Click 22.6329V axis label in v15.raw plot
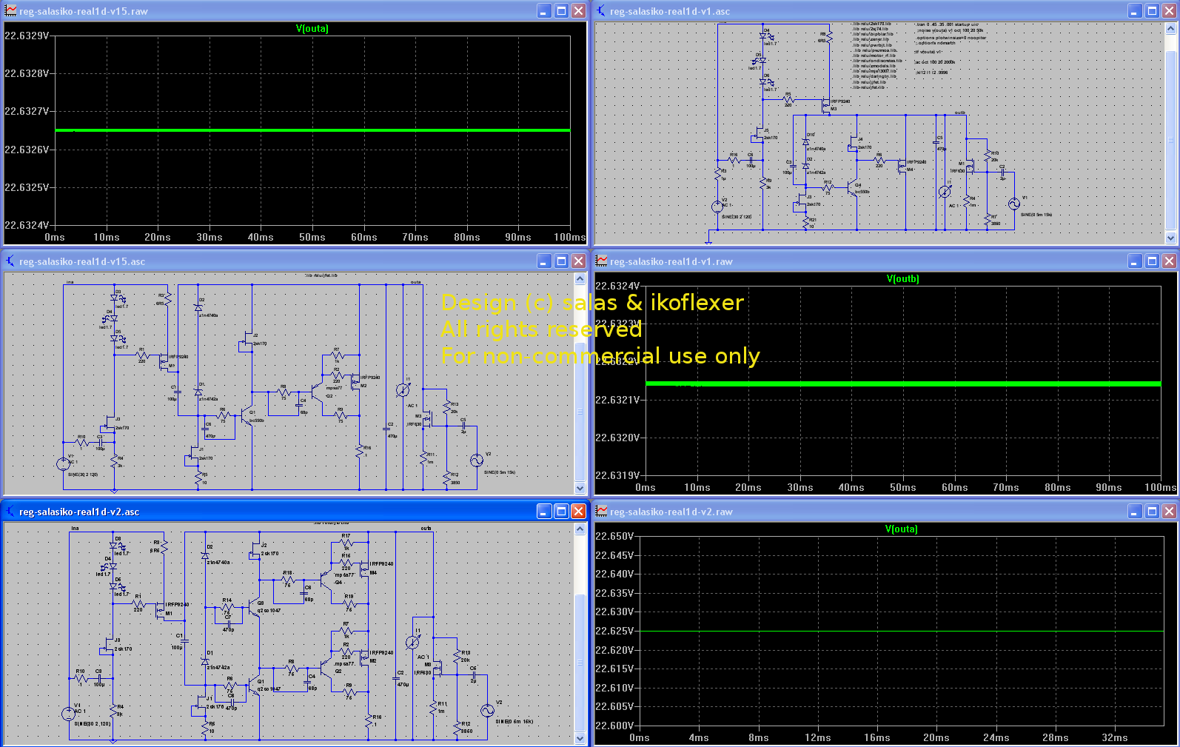Image resolution: width=1180 pixels, height=747 pixels. pyautogui.click(x=27, y=36)
